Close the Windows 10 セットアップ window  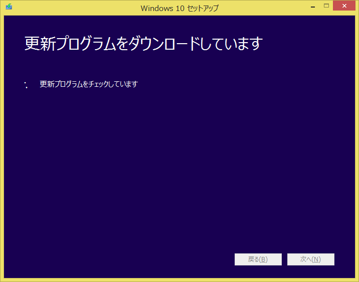pyautogui.click(x=344, y=6)
